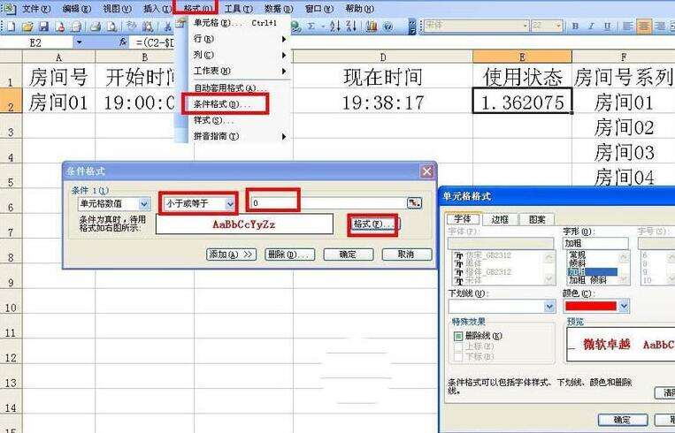Click the Excel document icon in menu bar

click(8, 8)
